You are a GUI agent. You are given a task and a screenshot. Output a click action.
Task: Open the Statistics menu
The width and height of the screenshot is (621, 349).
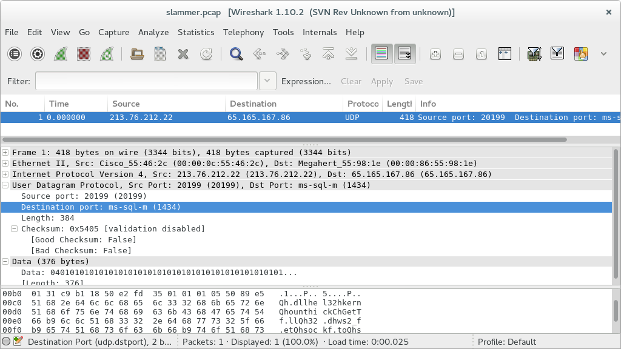coord(196,33)
